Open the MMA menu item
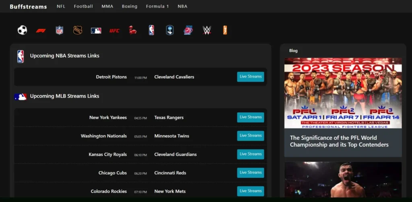Screen dimensions: 412x202 107,6
